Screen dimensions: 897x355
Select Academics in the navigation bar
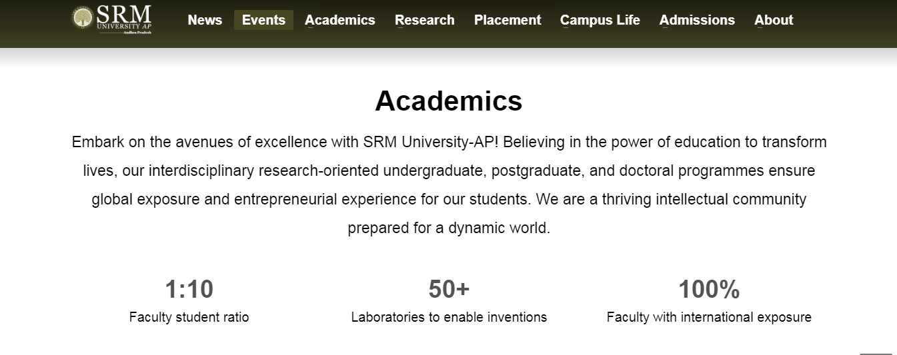[x=339, y=20]
